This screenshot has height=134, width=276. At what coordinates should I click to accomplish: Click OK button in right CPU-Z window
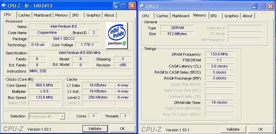(260, 130)
